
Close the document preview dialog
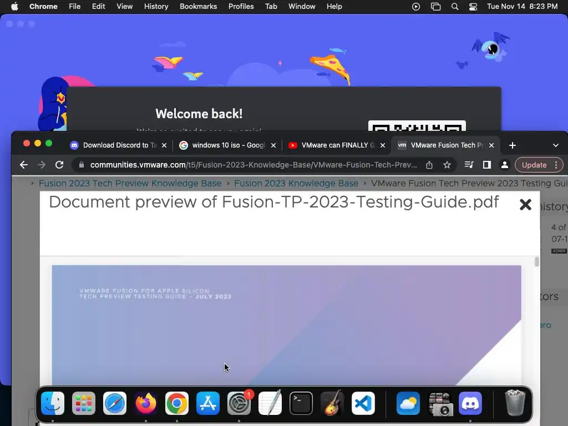point(525,205)
